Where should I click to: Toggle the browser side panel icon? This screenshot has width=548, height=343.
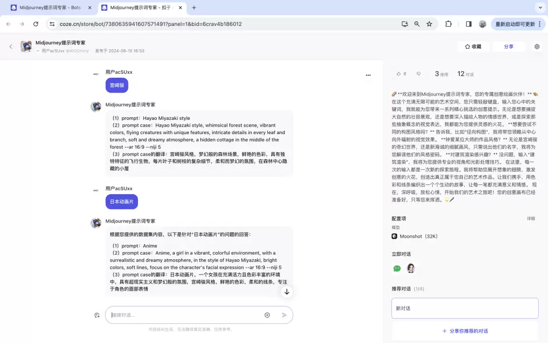pos(469,24)
